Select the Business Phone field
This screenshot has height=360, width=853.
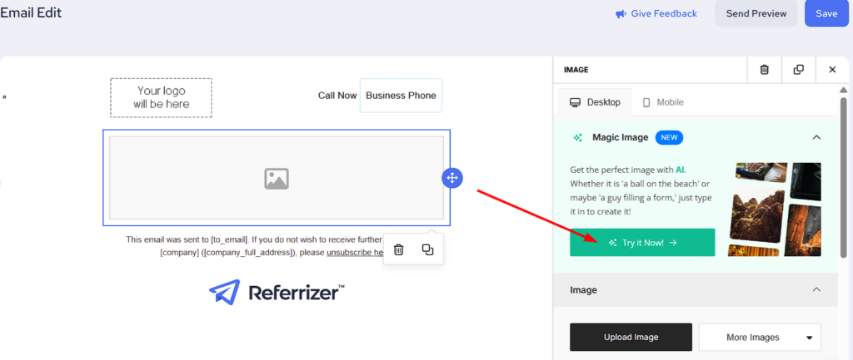pos(401,96)
